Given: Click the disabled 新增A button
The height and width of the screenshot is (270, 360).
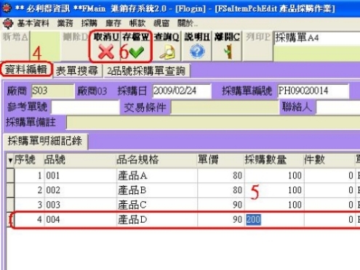Looking at the screenshot, I should [15, 46].
